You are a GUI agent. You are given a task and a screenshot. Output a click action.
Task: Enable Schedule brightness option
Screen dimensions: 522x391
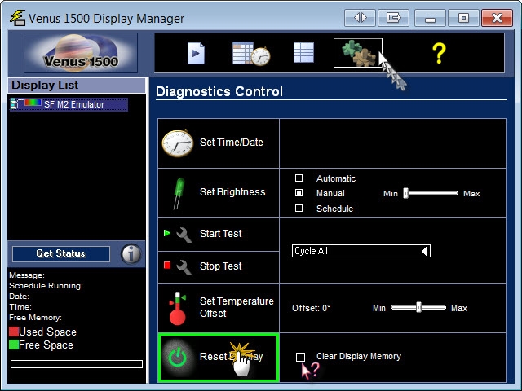299,209
